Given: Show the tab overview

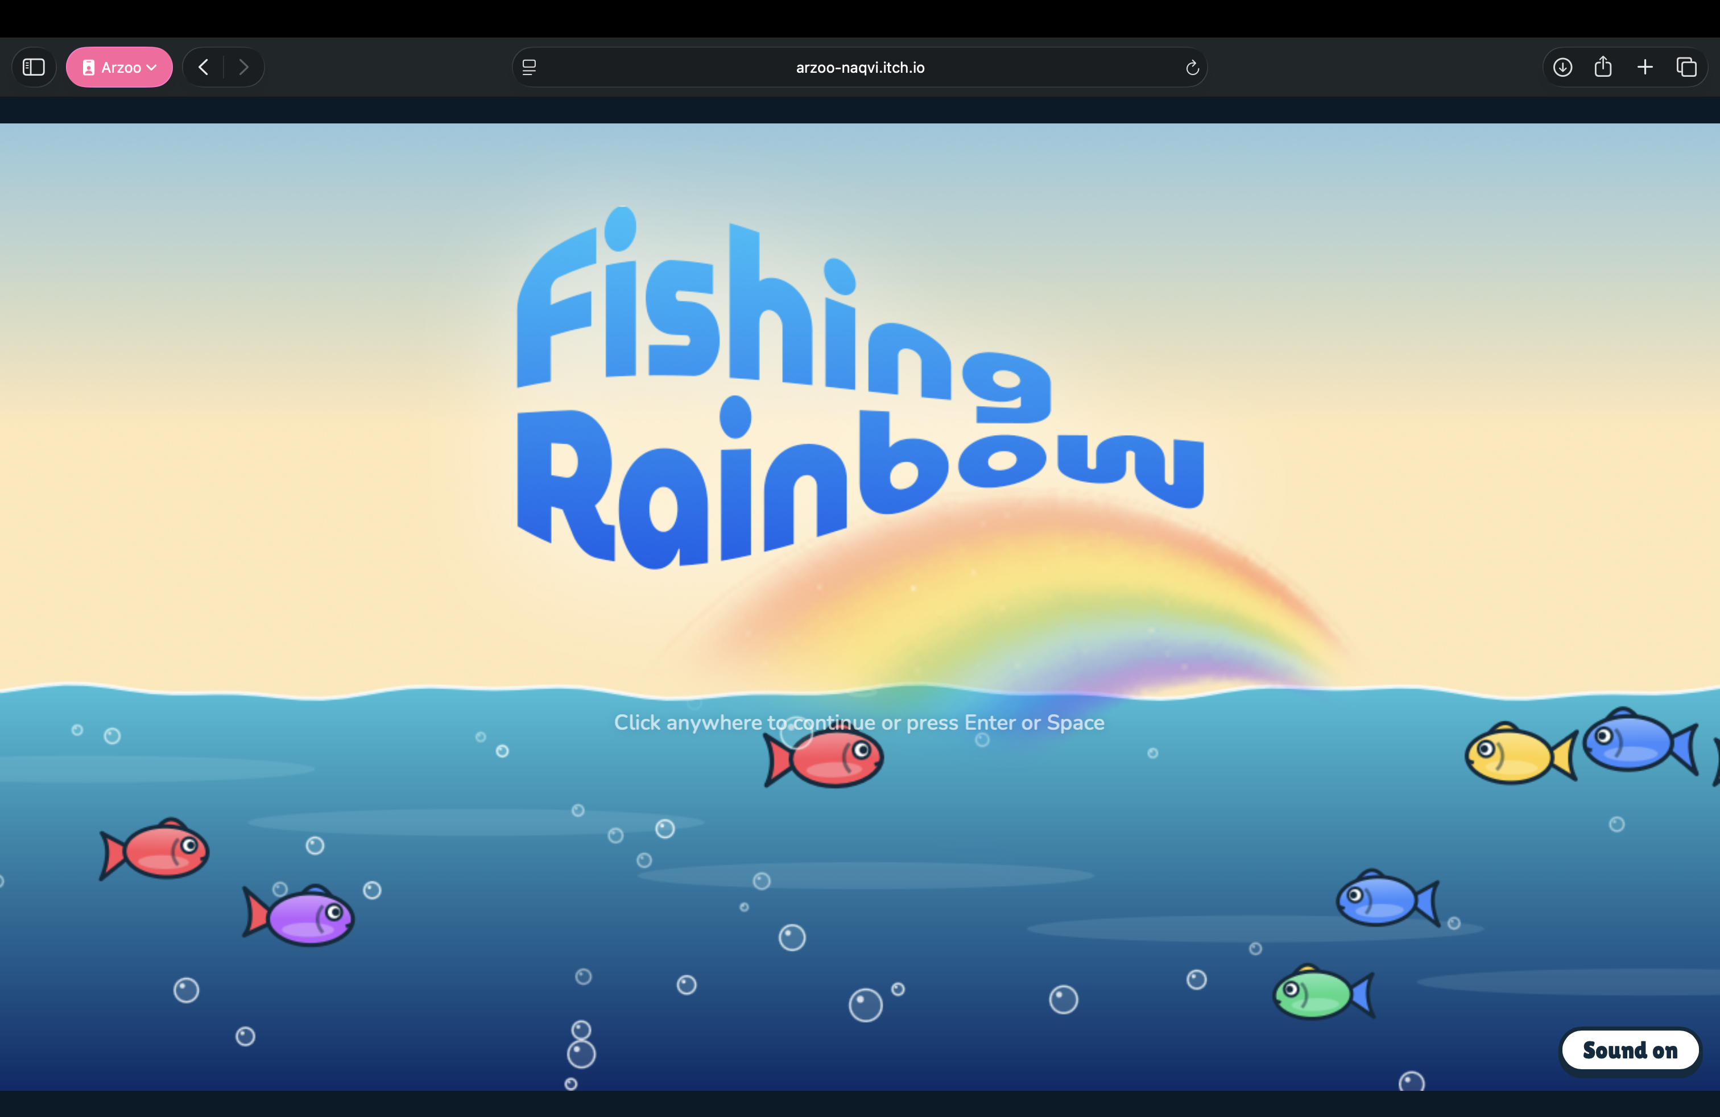Looking at the screenshot, I should click(1687, 67).
